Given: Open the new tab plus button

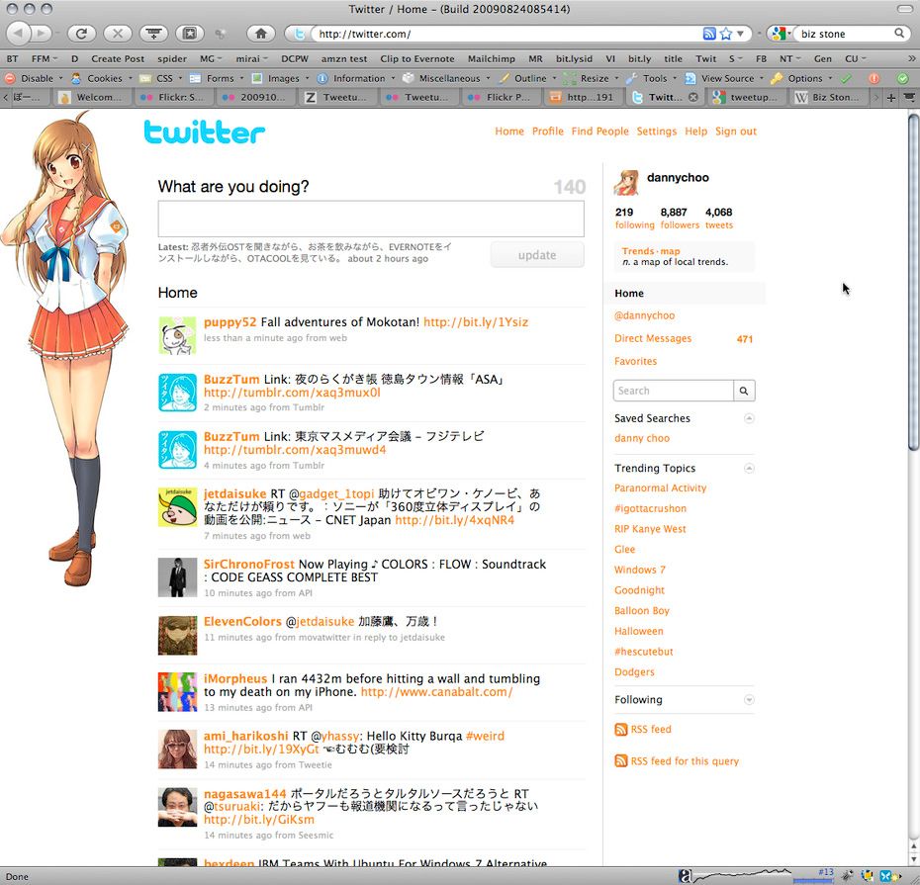Looking at the screenshot, I should (890, 97).
